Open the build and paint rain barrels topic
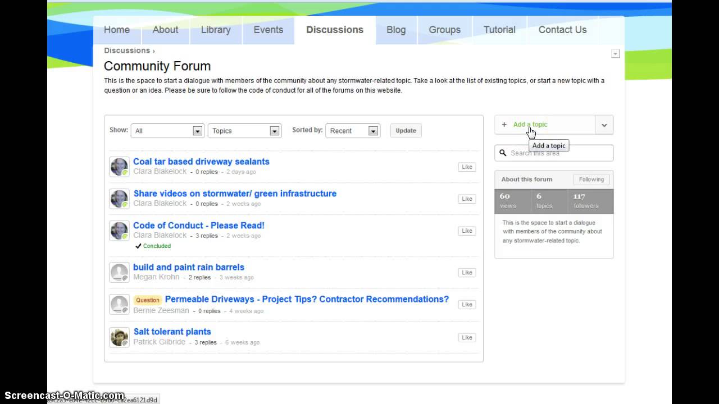This screenshot has width=719, height=404. coord(189,267)
